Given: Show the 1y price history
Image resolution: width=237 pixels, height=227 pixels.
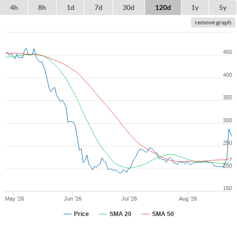Looking at the screenshot, I should pyautogui.click(x=195, y=7).
